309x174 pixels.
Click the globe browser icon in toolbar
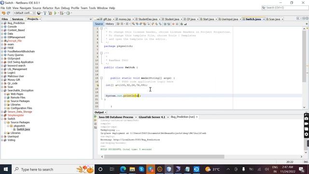click(39, 13)
